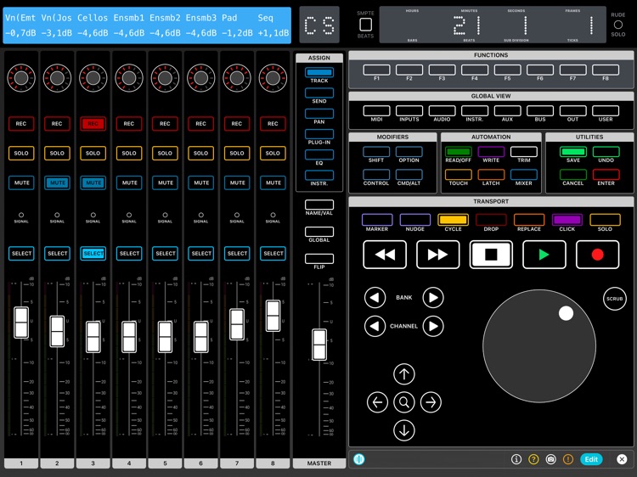
Task: Fast forward with the double-right-arrow button
Action: point(438,255)
